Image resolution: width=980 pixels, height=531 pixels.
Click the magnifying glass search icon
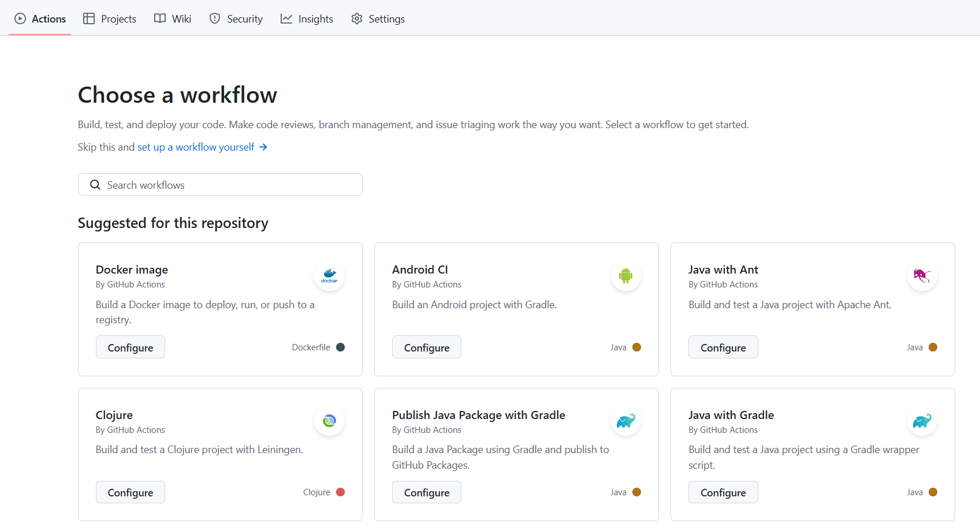(x=95, y=185)
